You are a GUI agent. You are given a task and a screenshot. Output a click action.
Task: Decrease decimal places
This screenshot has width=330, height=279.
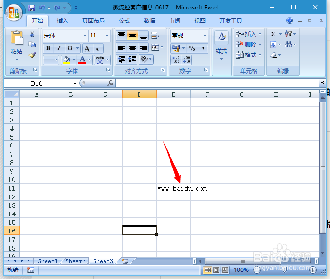pyautogui.click(x=187, y=60)
